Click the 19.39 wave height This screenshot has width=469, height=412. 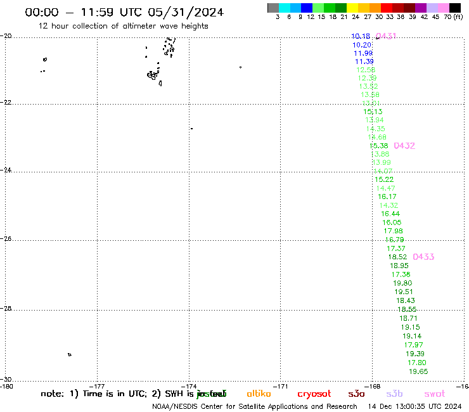click(415, 354)
